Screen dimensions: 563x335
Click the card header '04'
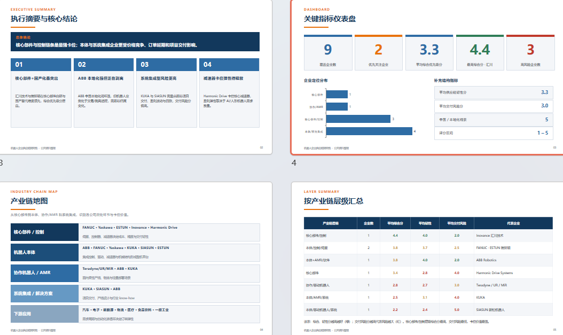(229, 65)
